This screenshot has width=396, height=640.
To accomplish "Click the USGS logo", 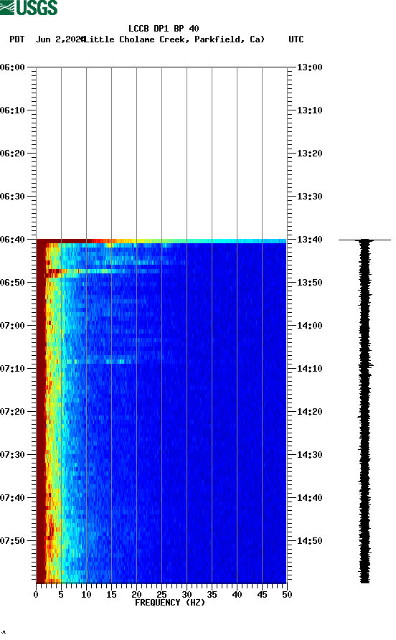I will tap(29, 7).
